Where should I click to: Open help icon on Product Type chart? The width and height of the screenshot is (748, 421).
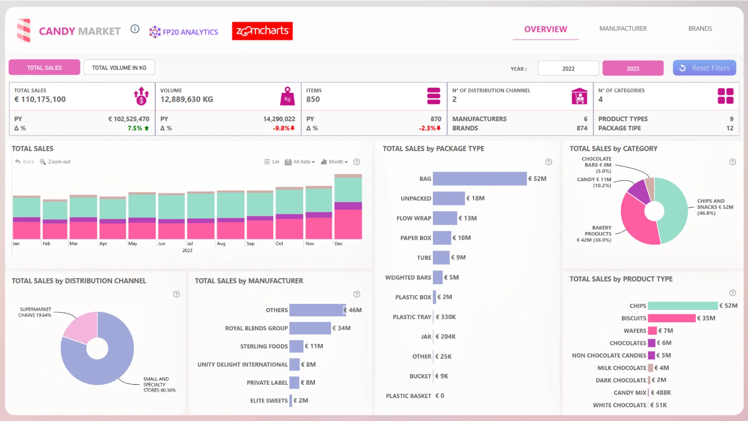pyautogui.click(x=732, y=292)
